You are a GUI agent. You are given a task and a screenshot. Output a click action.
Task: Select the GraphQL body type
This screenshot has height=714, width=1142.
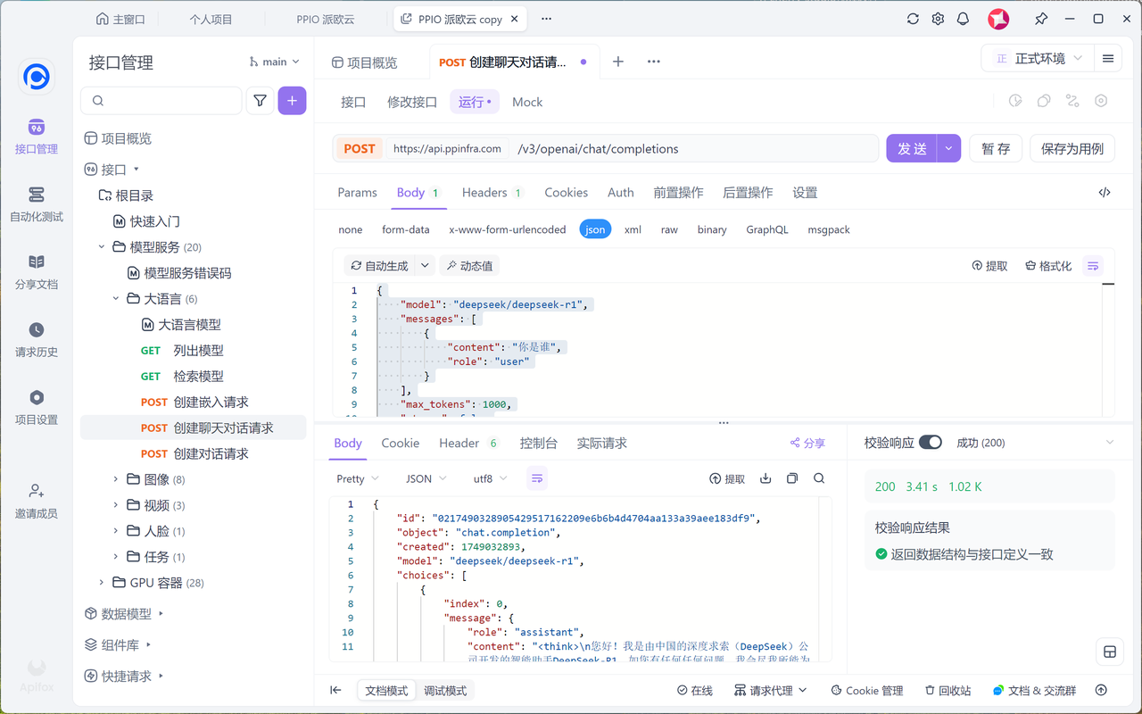pos(767,229)
